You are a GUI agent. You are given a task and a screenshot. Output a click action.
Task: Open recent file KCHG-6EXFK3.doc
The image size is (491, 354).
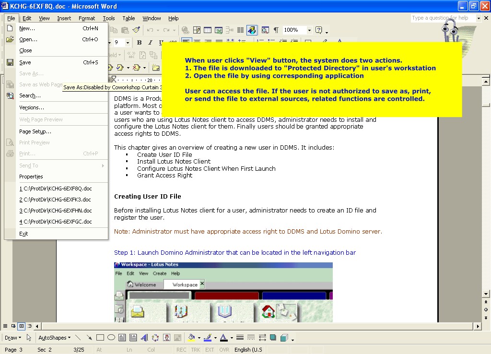[x=55, y=200]
